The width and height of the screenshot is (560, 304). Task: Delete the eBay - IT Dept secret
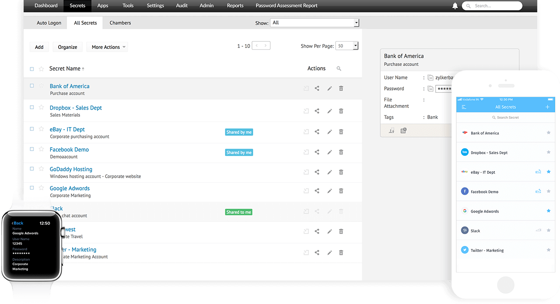[341, 131]
